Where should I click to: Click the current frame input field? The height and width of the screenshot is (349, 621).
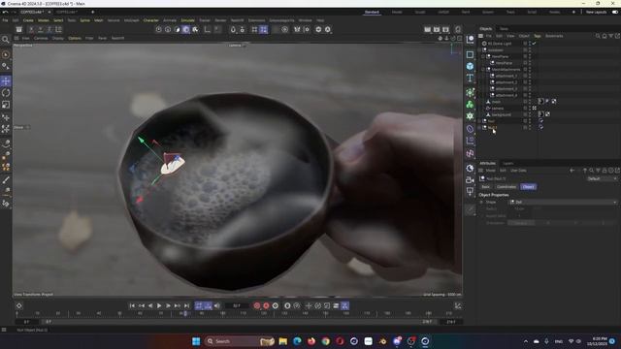[237, 306]
